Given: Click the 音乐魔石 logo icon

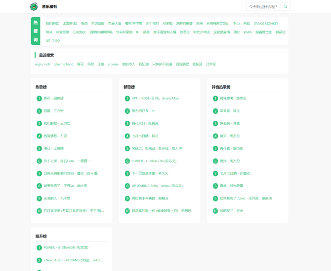Looking at the screenshot, I should click(34, 6).
